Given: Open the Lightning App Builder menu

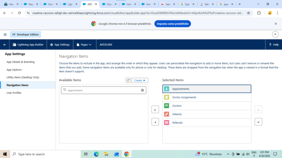Looking at the screenshot, I should (28, 45).
